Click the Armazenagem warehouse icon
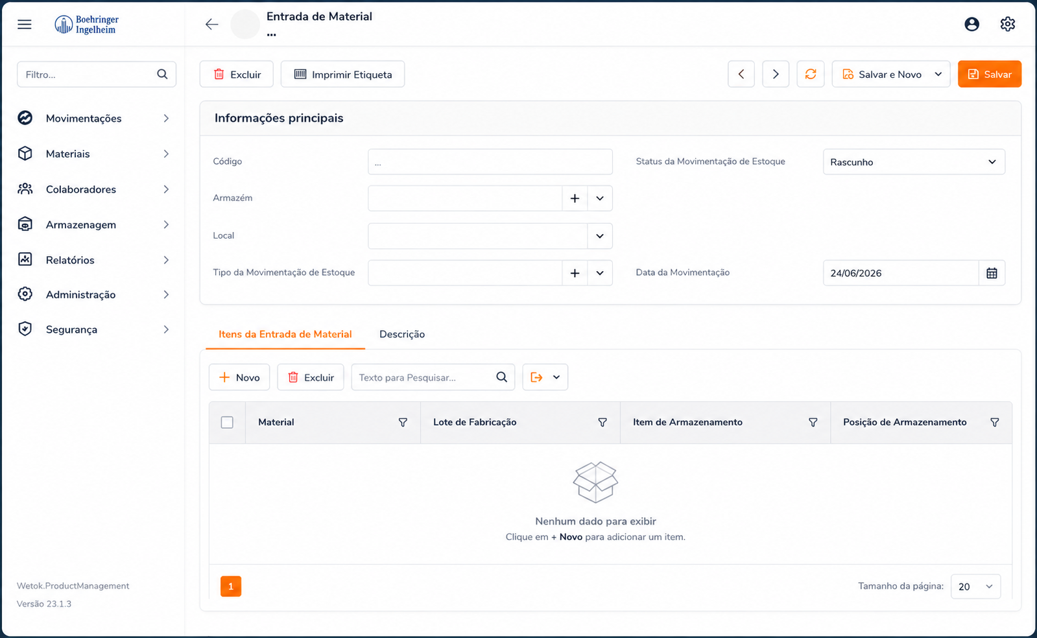Image resolution: width=1037 pixels, height=638 pixels. (x=25, y=224)
